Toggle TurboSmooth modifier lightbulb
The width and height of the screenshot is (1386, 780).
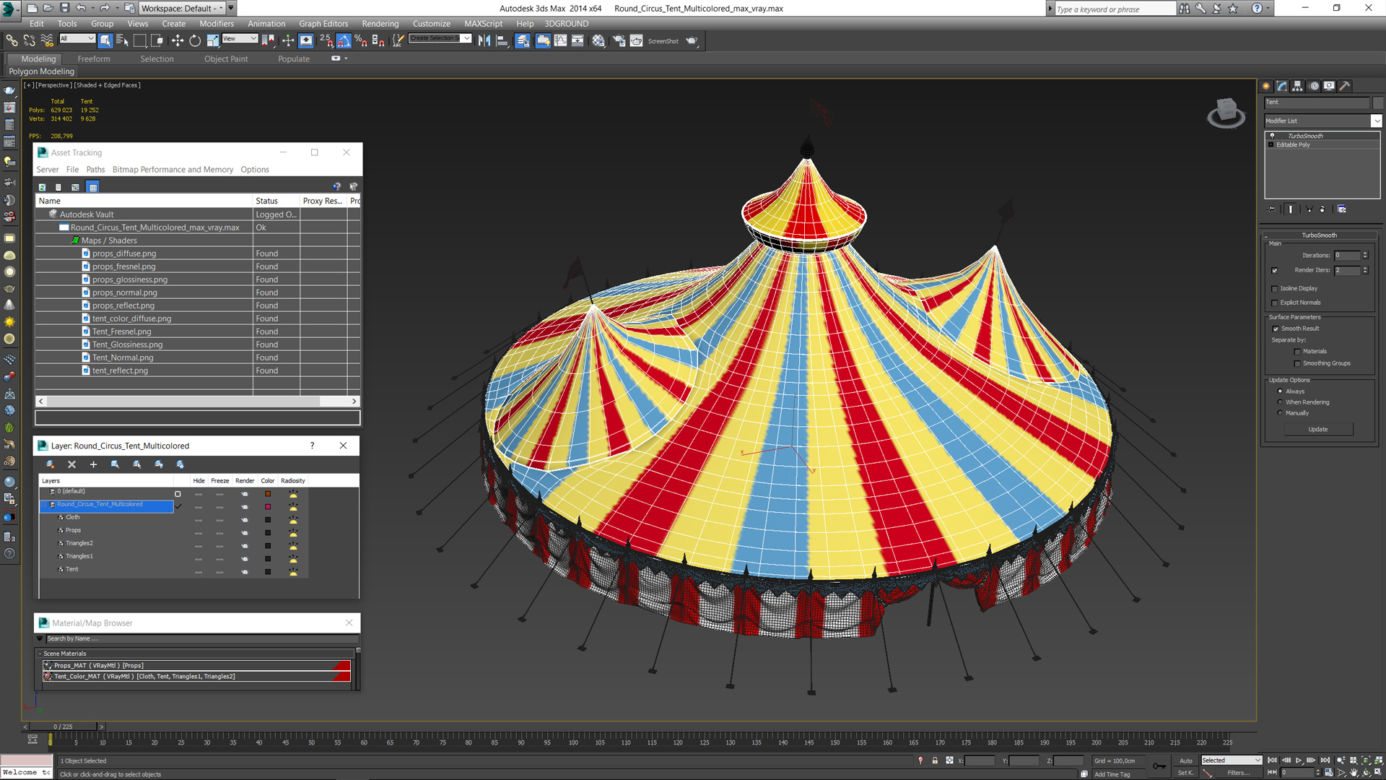click(1272, 136)
